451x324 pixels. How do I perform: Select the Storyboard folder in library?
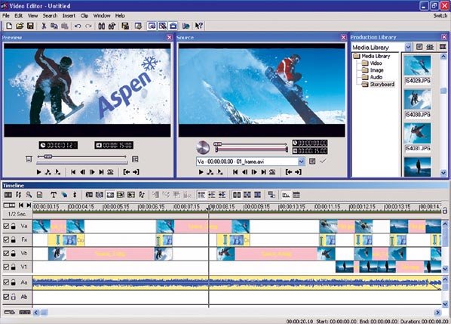pyautogui.click(x=378, y=85)
